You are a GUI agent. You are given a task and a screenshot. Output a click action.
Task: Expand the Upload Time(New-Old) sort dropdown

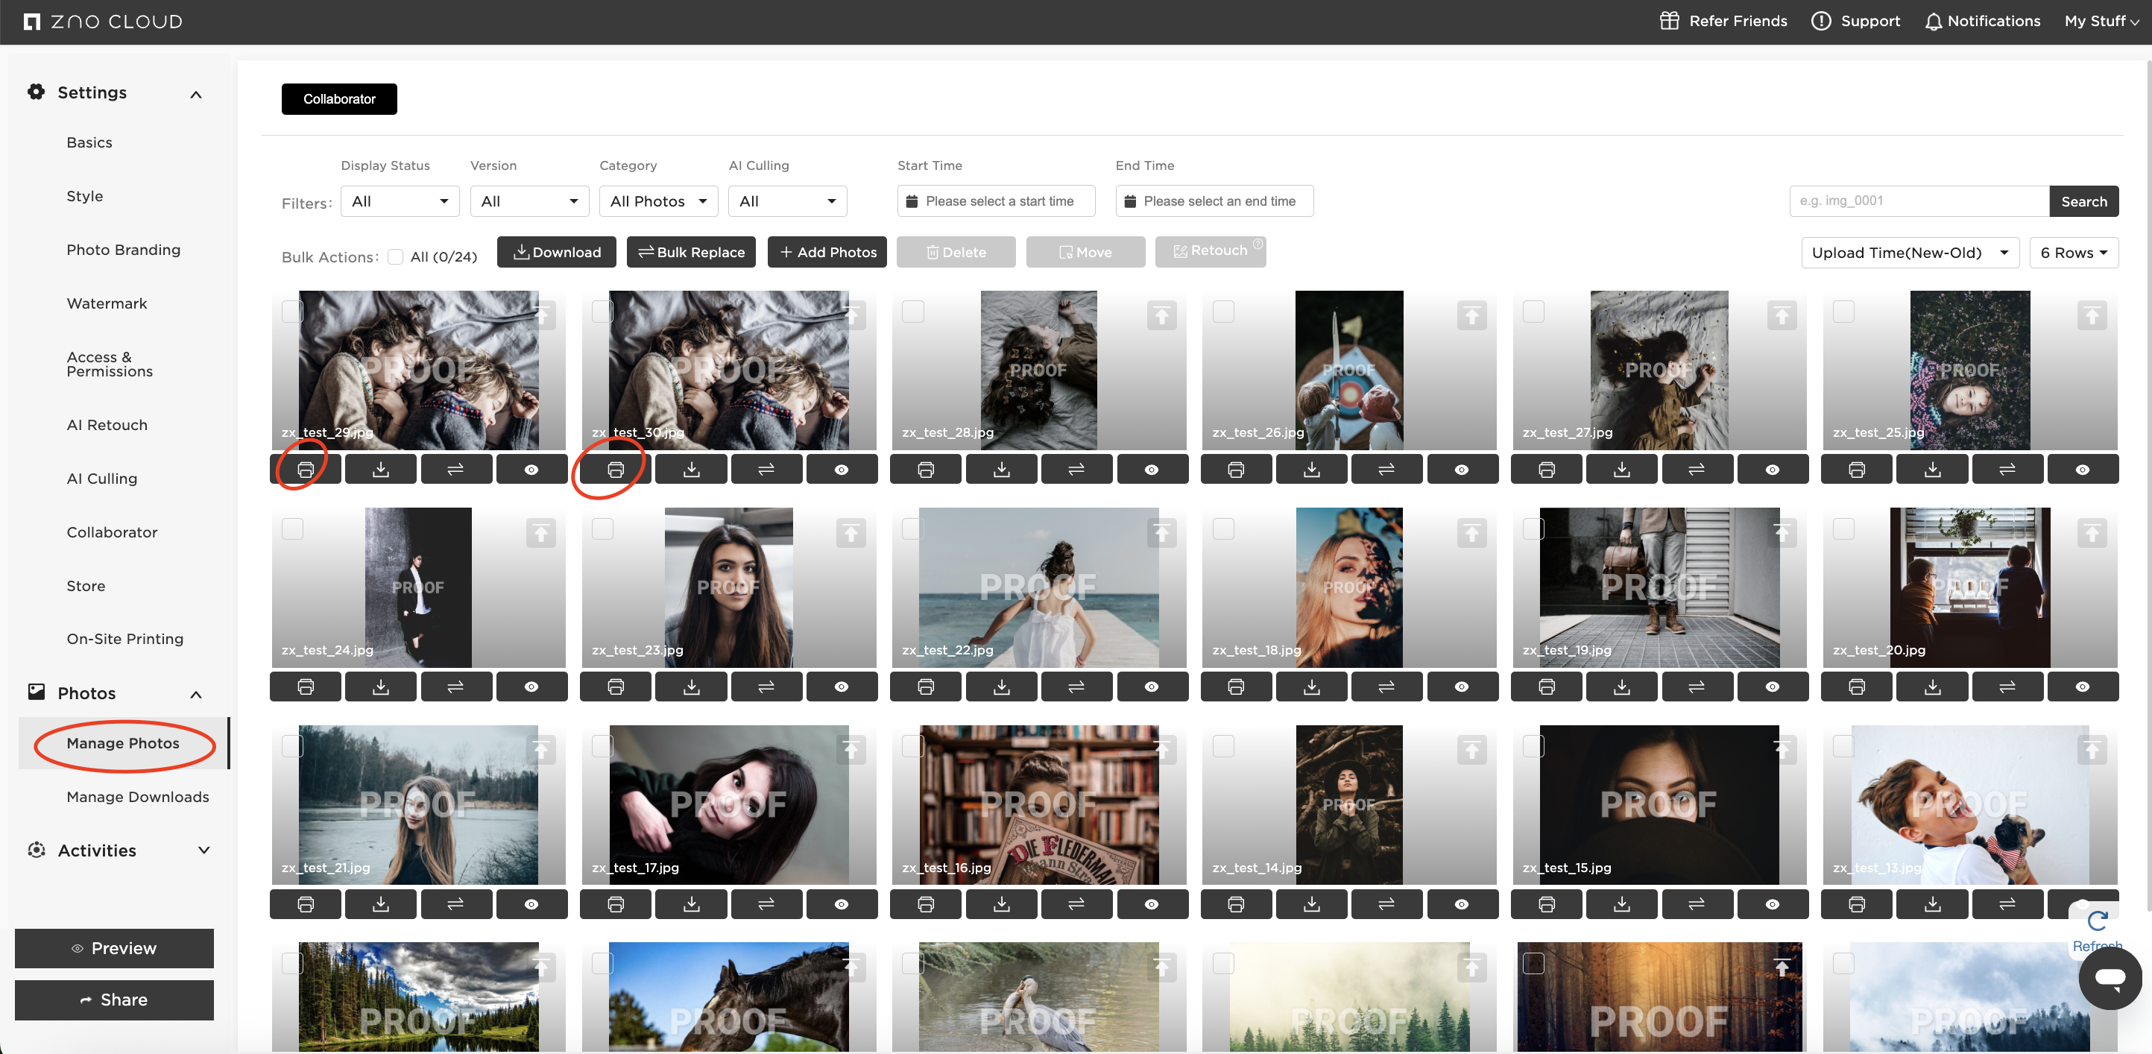coord(1910,252)
